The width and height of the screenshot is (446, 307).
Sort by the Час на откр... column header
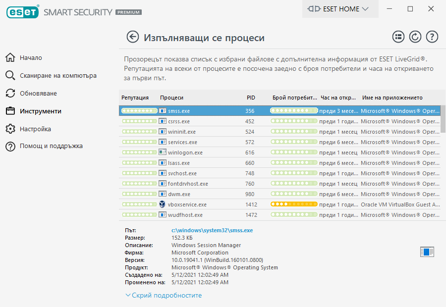pyautogui.click(x=338, y=98)
